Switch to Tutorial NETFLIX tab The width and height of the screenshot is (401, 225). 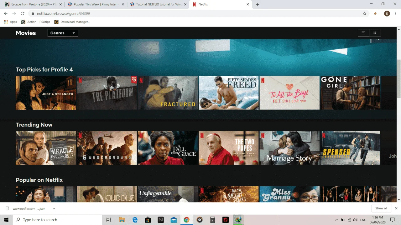click(x=158, y=4)
